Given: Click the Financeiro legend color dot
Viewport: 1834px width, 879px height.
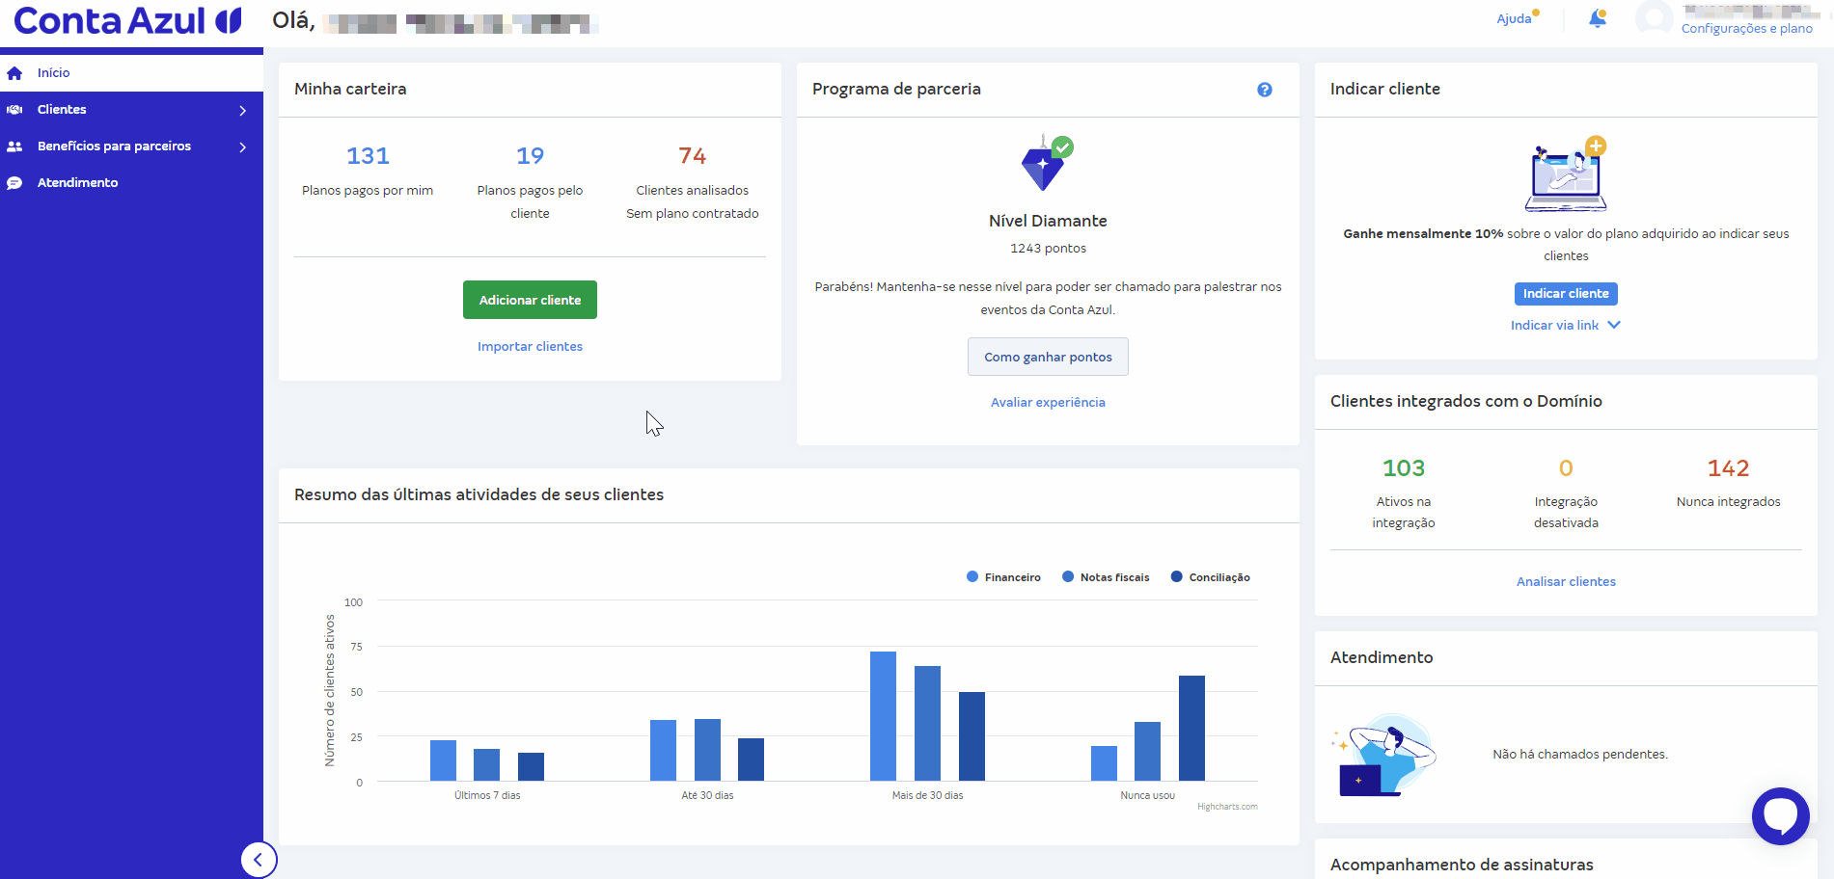Looking at the screenshot, I should 972,576.
